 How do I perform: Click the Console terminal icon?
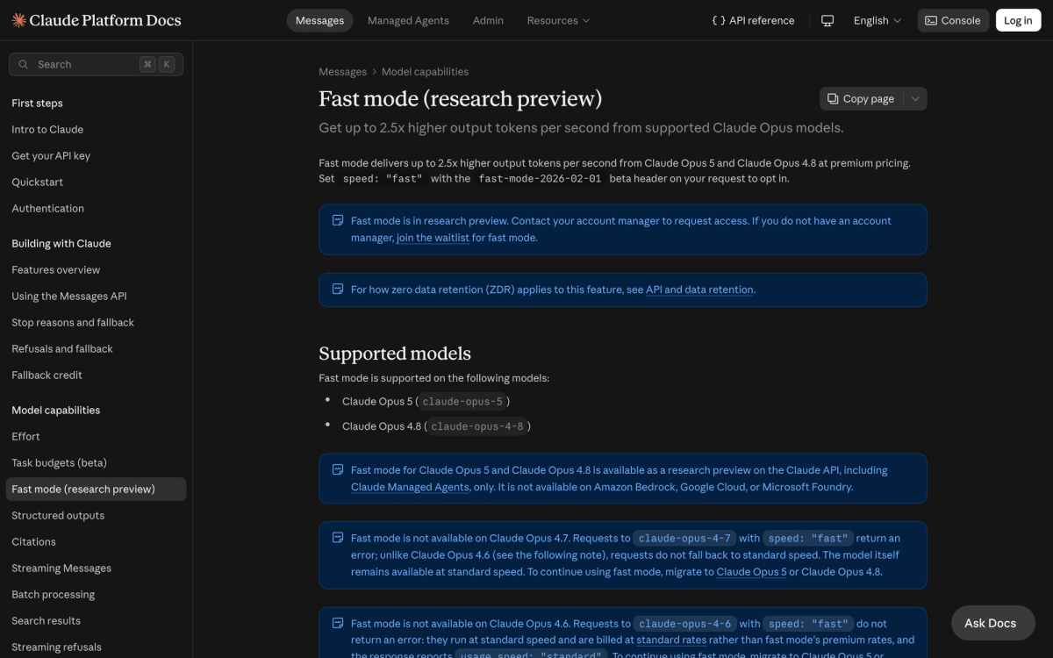(931, 20)
